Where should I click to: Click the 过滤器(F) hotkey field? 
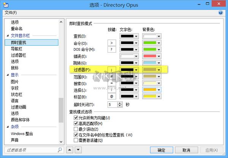(x=112, y=70)
